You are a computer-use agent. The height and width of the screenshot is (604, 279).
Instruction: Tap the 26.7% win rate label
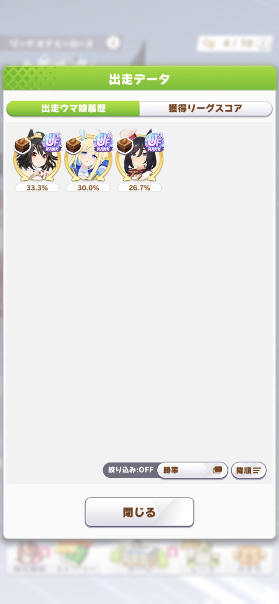tap(139, 188)
